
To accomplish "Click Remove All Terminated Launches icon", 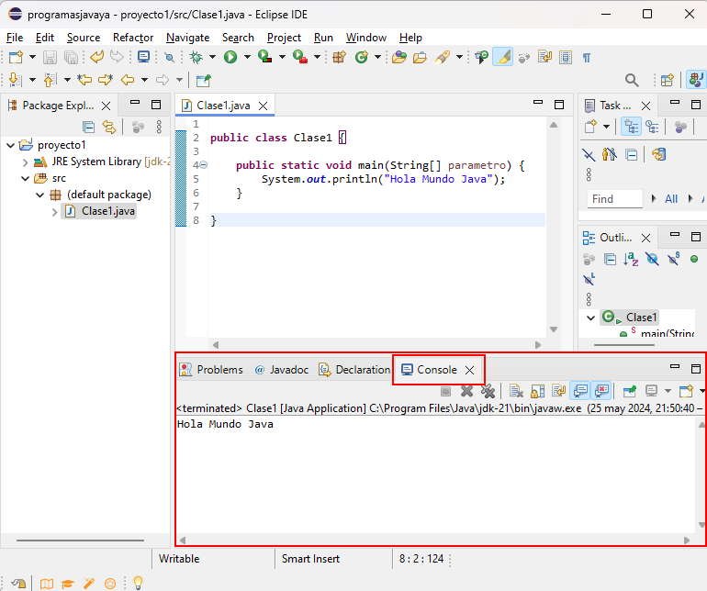I will pos(488,392).
